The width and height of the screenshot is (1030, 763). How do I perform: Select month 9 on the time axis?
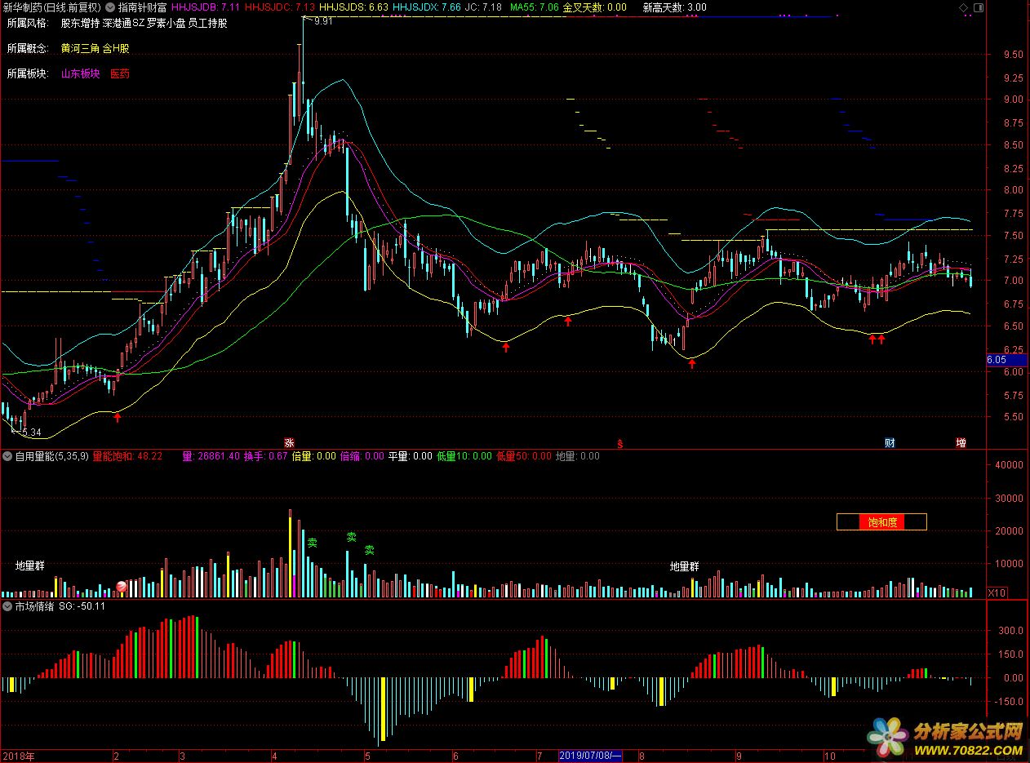tap(738, 756)
